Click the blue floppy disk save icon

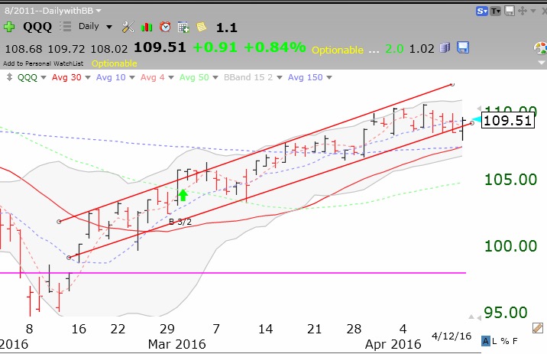tap(462, 48)
